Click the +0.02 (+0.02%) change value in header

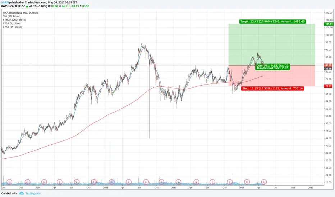click(x=38, y=6)
